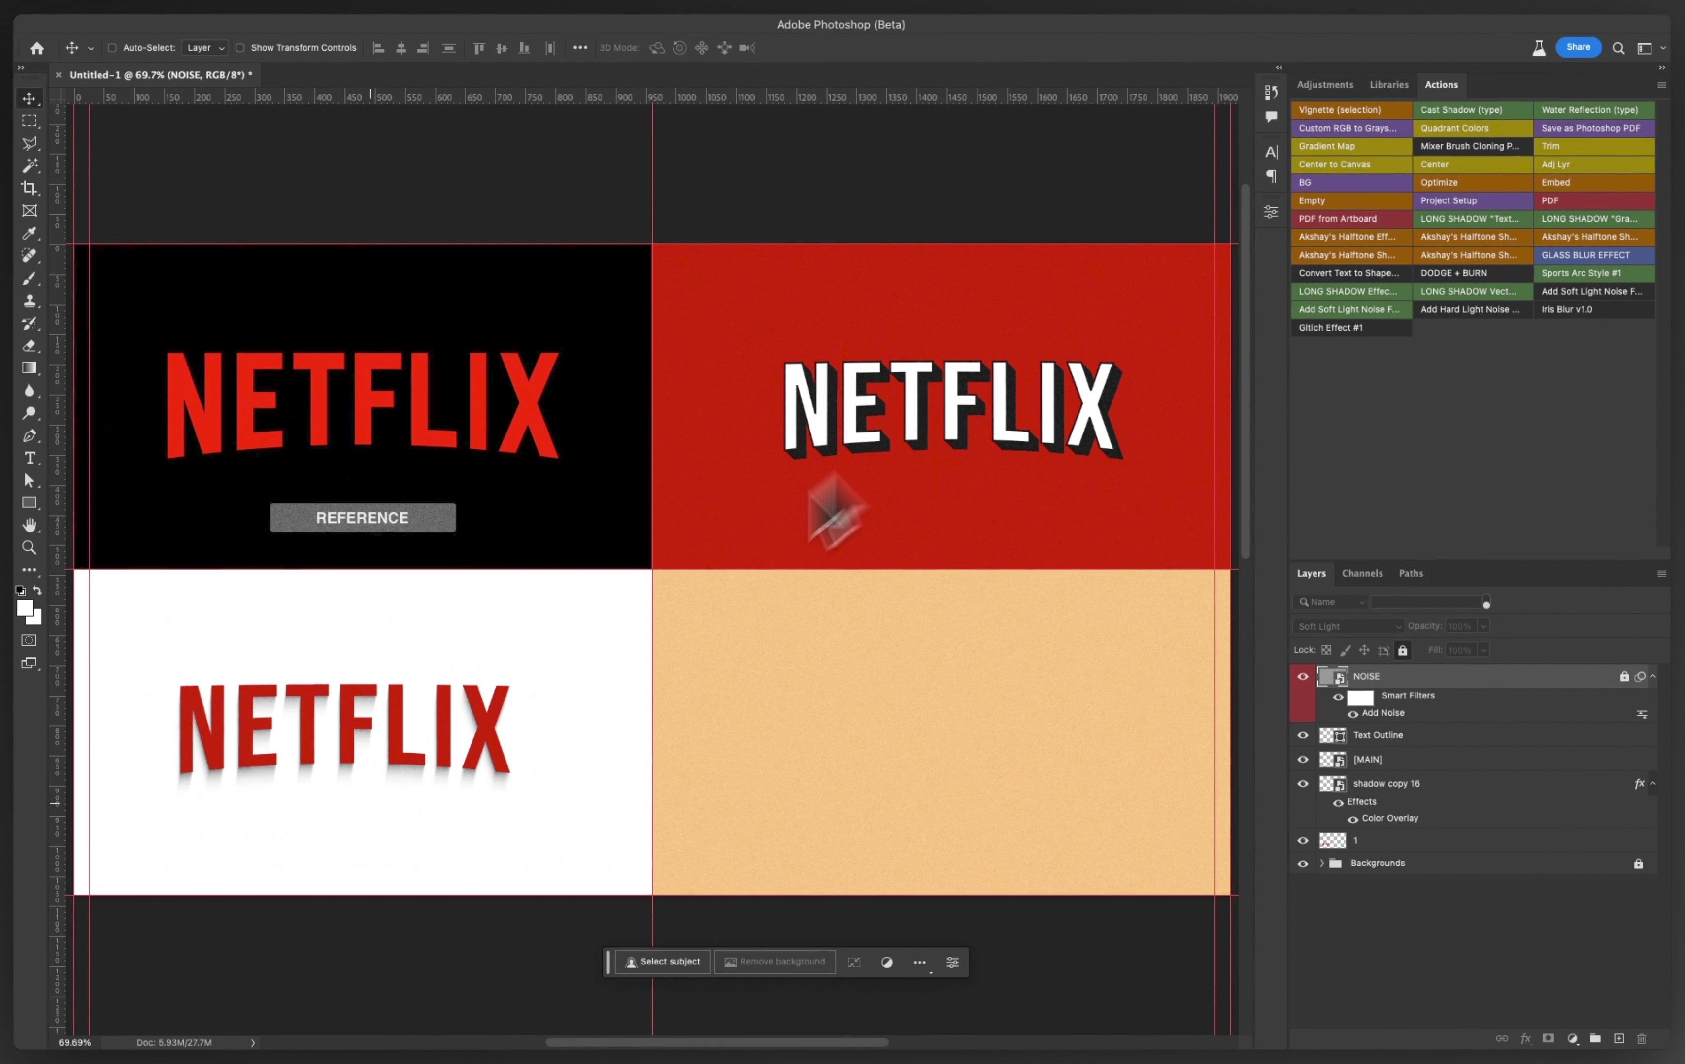Screen dimensions: 1685x1064
Task: Select the Rectangular Marquee tool
Action: coord(30,121)
